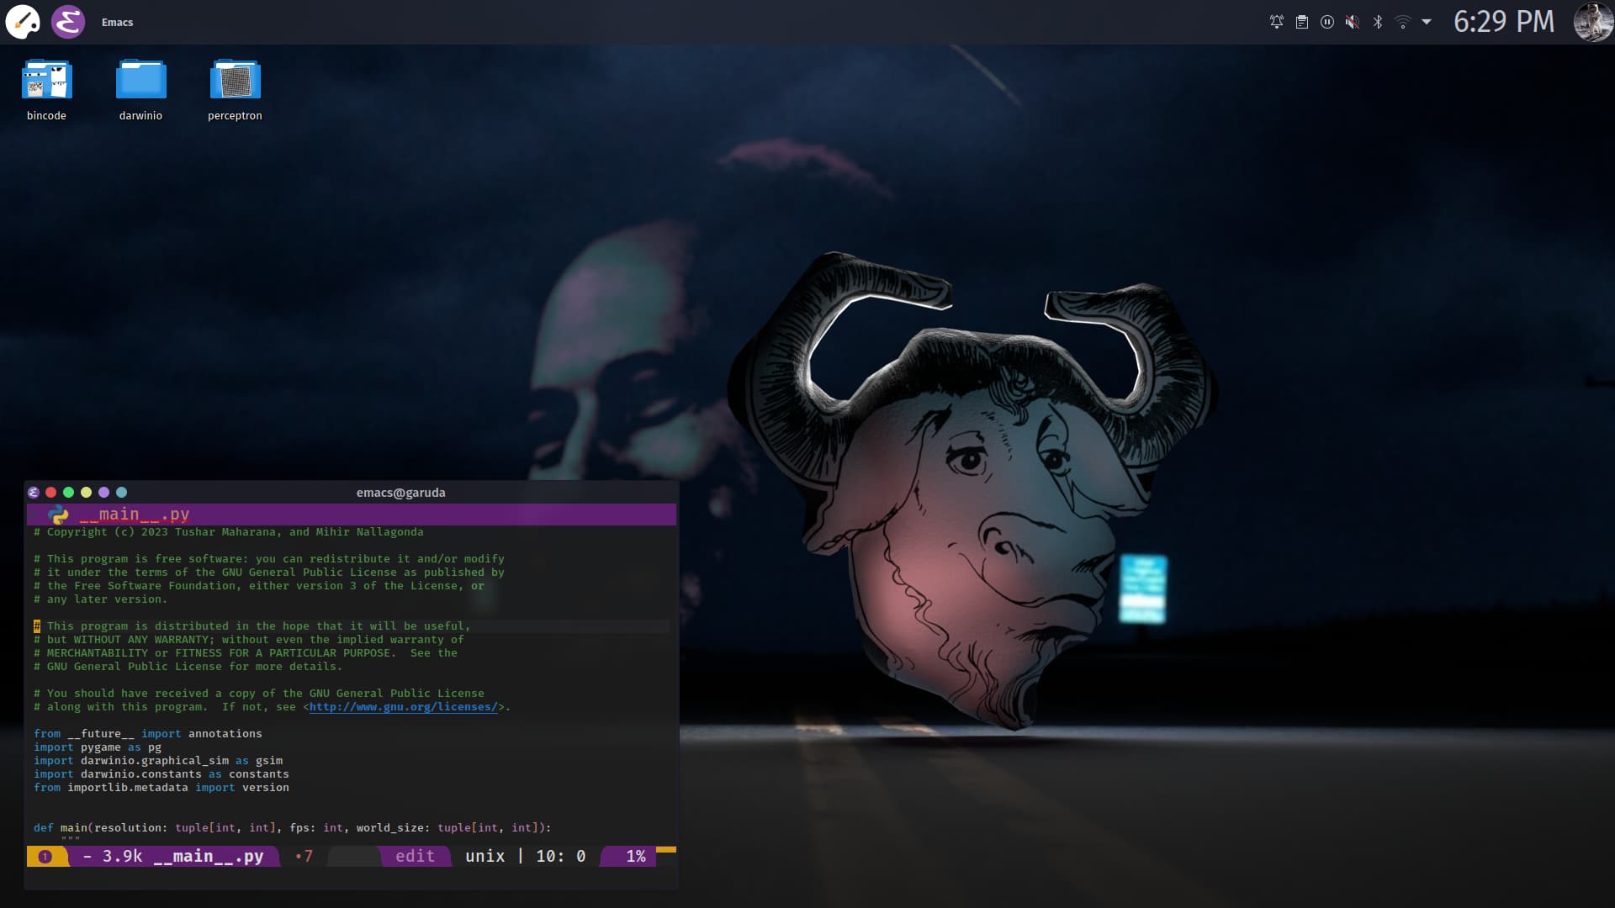Open the darwinio folder on the desktop
Screen dimensions: 1615x908
coord(140,90)
